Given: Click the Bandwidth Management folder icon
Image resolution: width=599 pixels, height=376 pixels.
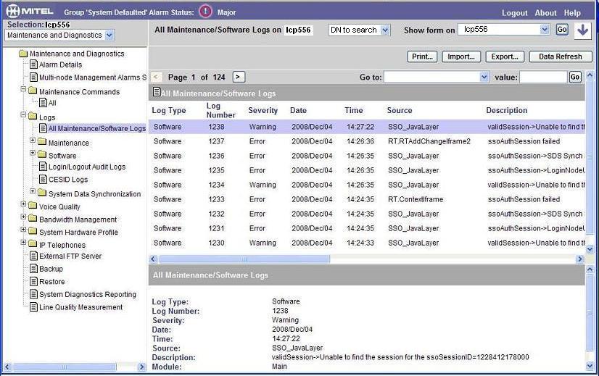Looking at the screenshot, I should [x=33, y=218].
